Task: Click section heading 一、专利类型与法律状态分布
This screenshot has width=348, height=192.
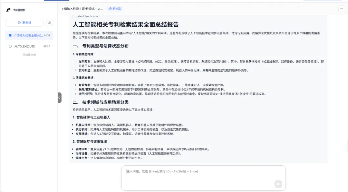Action: 101,46
